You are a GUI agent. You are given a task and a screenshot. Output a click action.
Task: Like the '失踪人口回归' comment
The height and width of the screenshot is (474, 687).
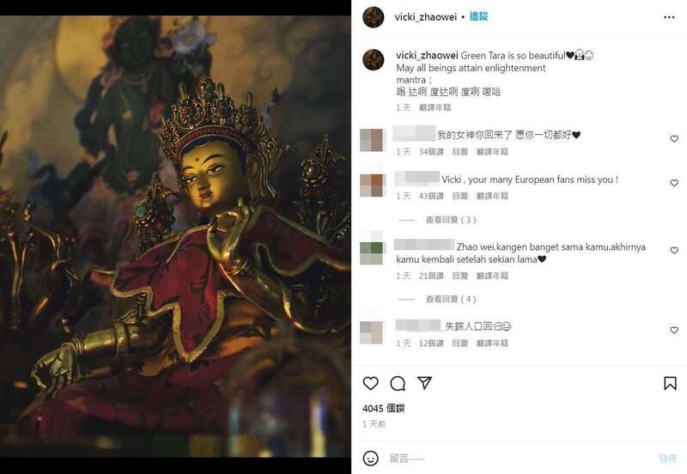[x=674, y=331]
